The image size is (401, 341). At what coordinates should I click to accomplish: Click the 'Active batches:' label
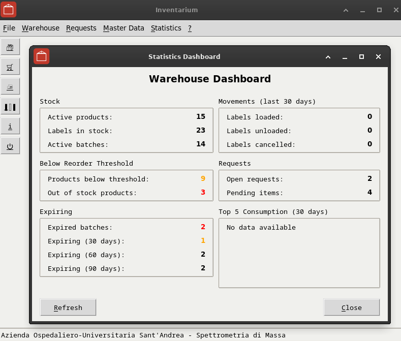click(78, 145)
